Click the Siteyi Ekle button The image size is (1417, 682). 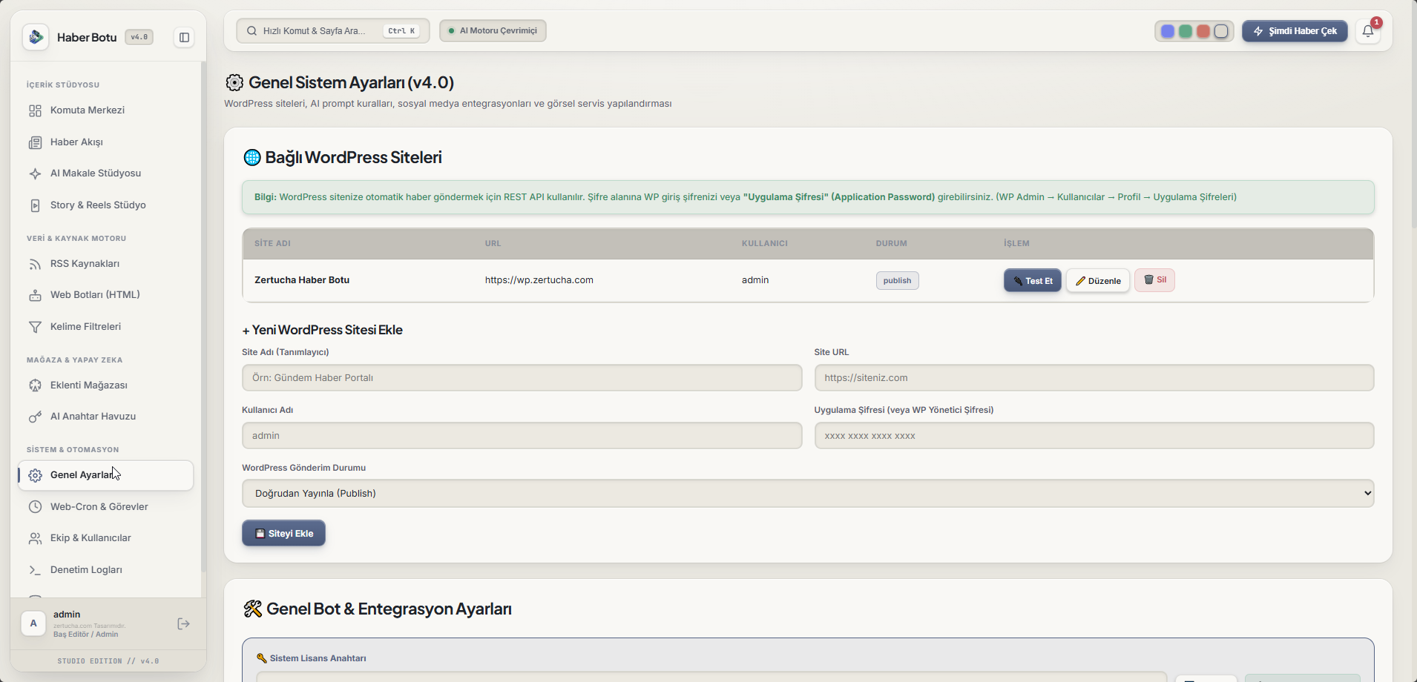(x=283, y=533)
